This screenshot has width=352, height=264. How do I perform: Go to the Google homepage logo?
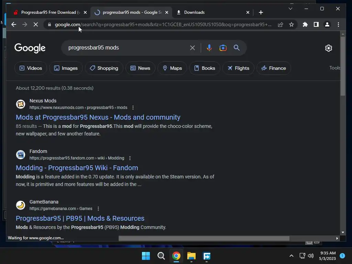30,48
